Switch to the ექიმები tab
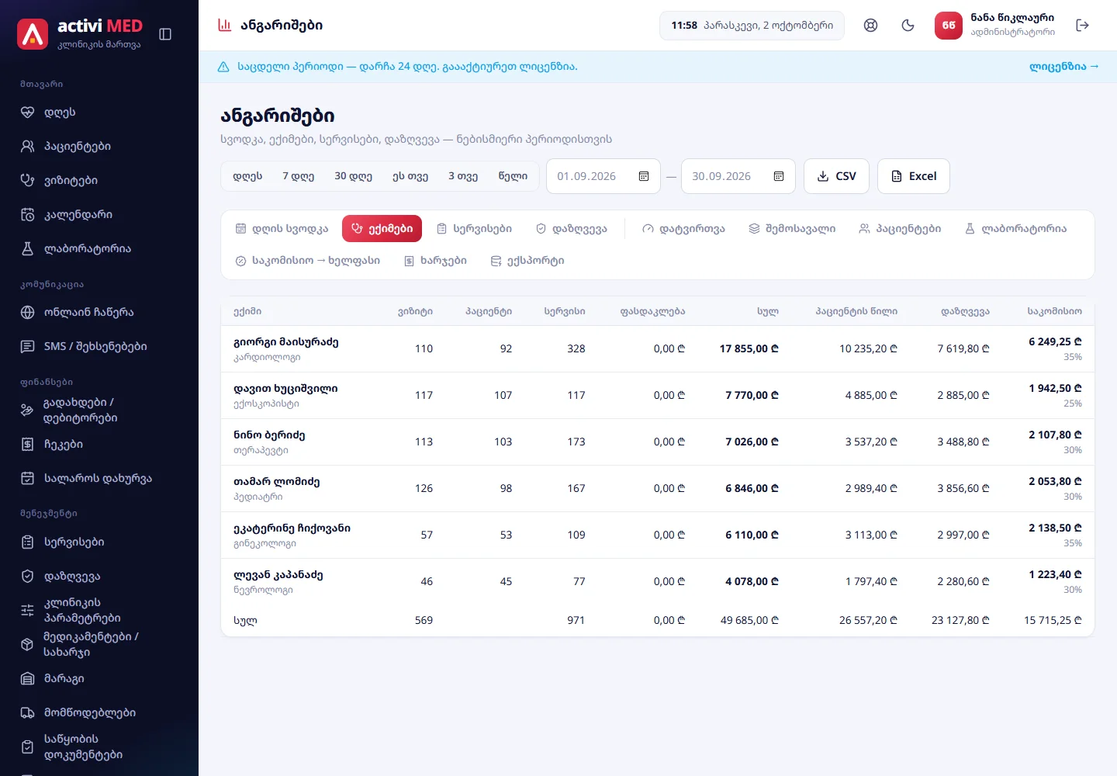1117x776 pixels. [382, 229]
